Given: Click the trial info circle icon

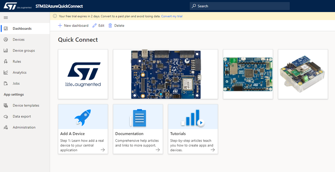Looking at the screenshot, I should coord(55,16).
